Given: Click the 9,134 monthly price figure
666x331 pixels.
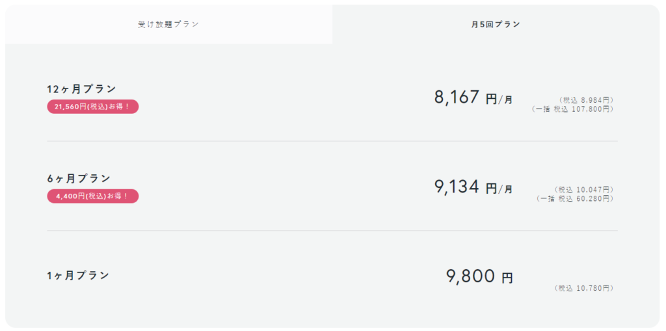Looking at the screenshot, I should tap(457, 187).
